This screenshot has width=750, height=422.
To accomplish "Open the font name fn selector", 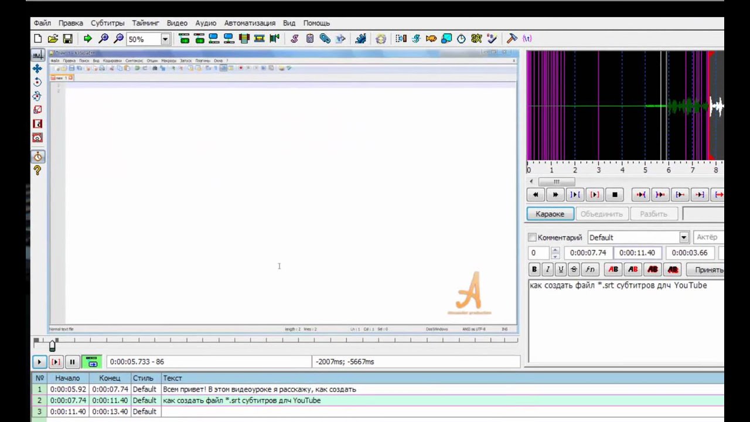I will pos(589,270).
